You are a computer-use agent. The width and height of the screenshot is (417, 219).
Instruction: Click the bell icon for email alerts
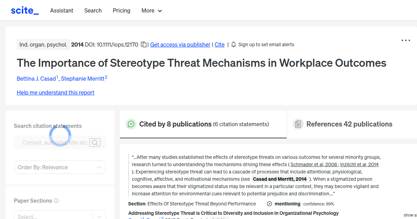(x=233, y=44)
